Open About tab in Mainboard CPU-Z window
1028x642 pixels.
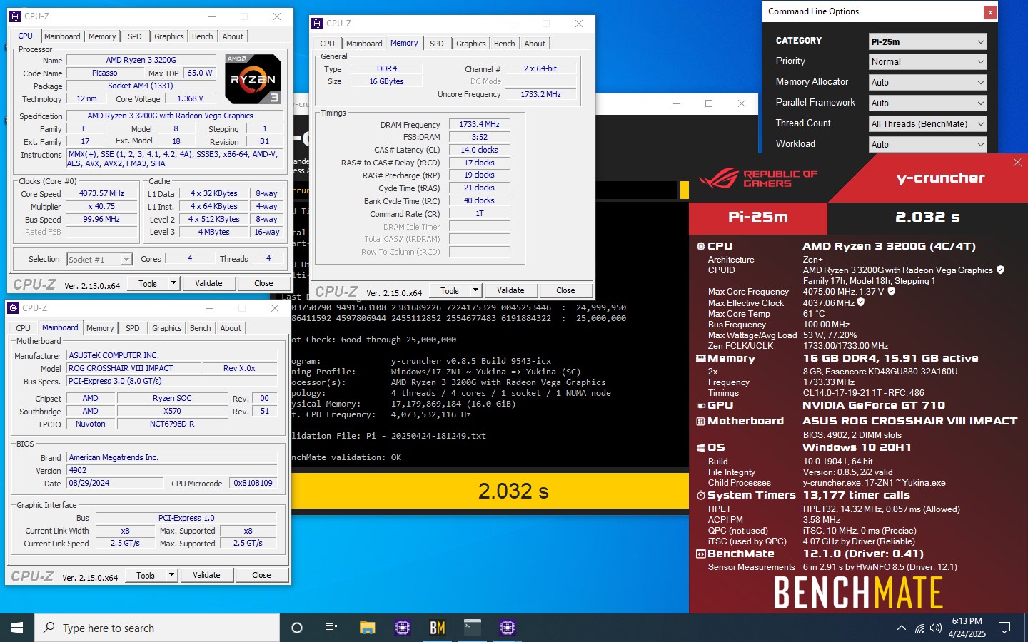[x=231, y=328]
